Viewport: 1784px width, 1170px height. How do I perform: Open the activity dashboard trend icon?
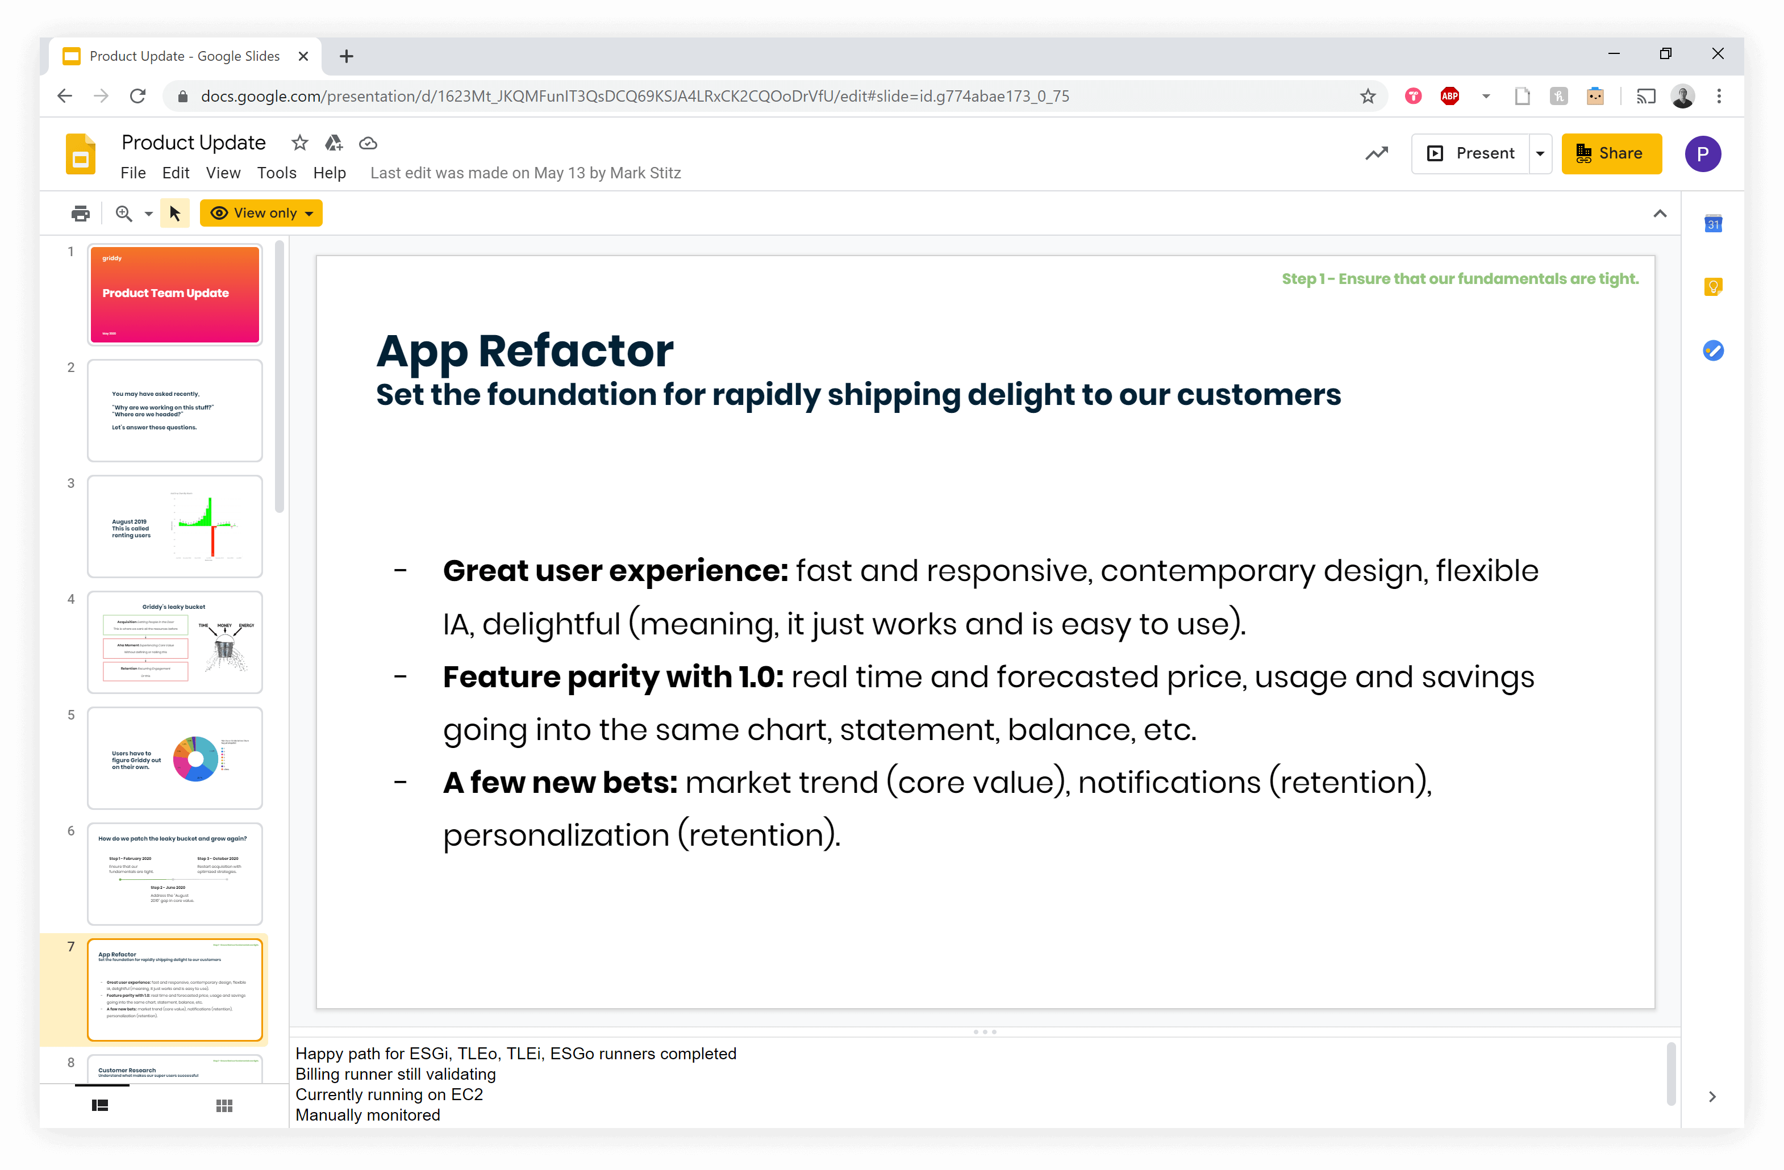click(x=1376, y=154)
